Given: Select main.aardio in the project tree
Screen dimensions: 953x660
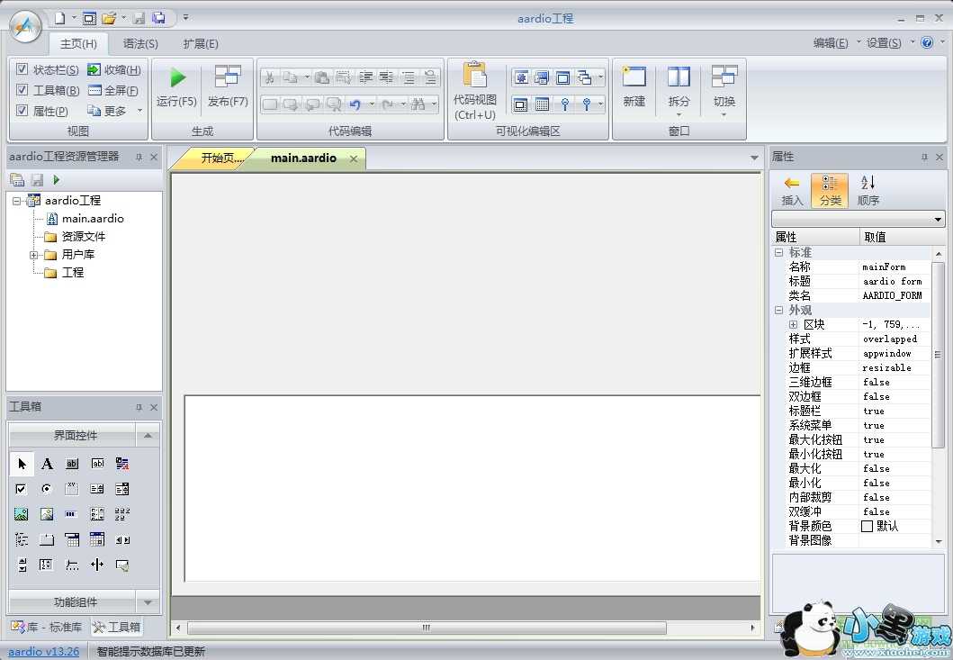Looking at the screenshot, I should [93, 219].
